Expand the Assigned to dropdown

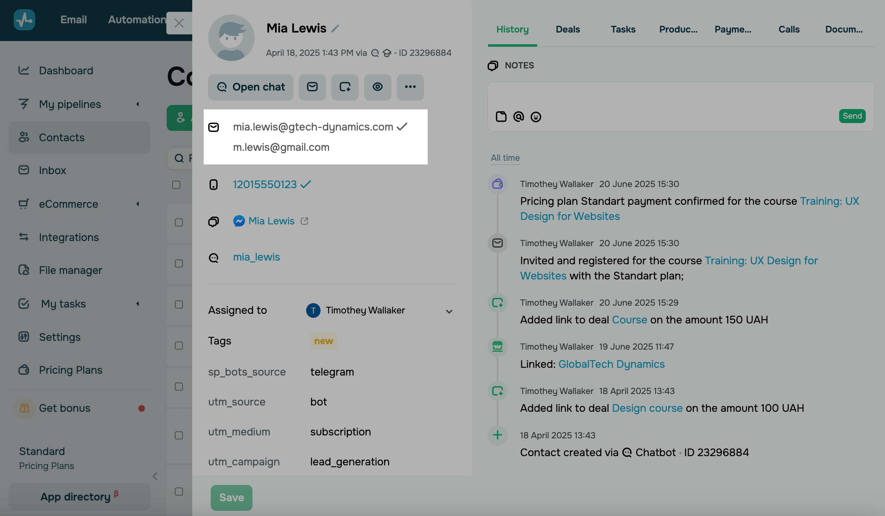(449, 311)
